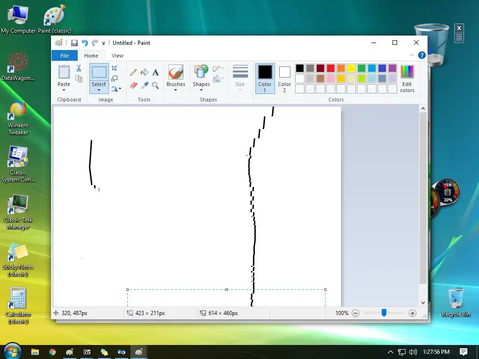The width and height of the screenshot is (479, 359).
Task: Open Winaero Tweaker desktop icon
Action: [x=18, y=118]
